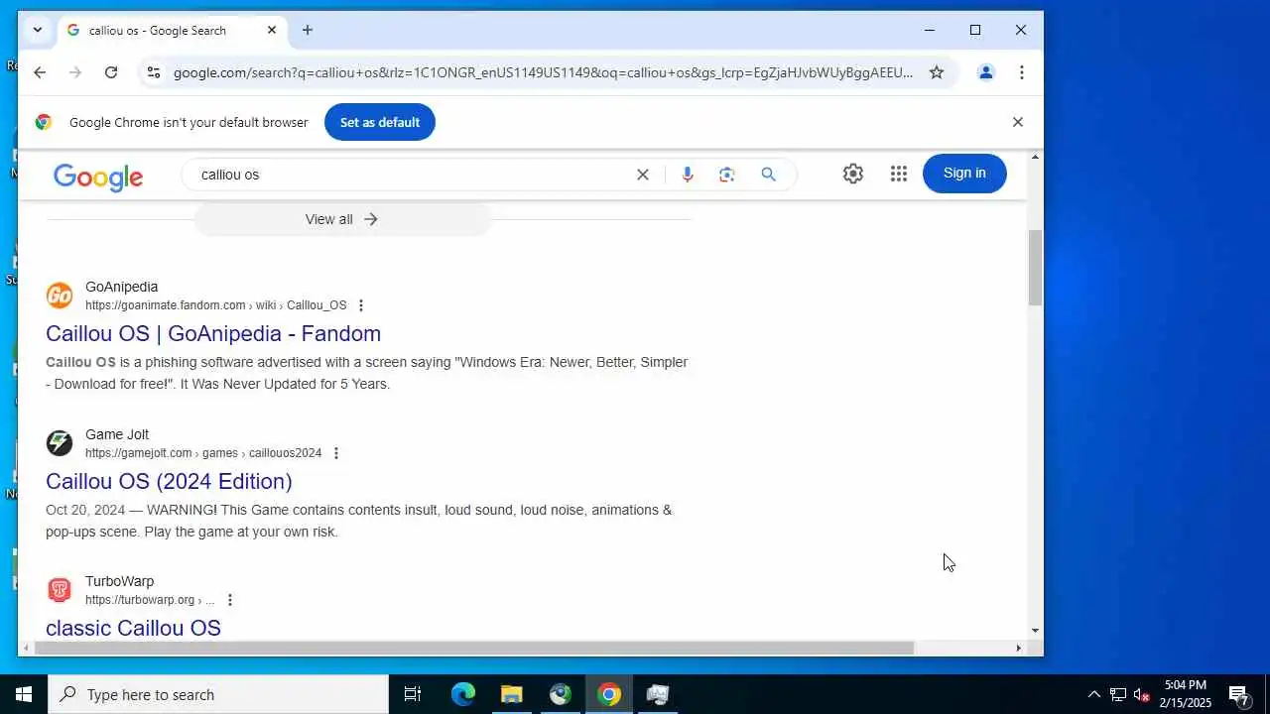This screenshot has height=714, width=1270.
Task: Reload the current page
Action: tap(111, 72)
